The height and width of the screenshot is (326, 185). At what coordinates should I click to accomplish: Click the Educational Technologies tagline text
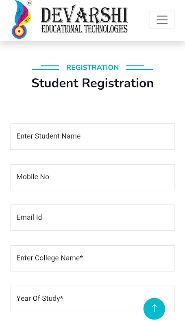(x=84, y=29)
